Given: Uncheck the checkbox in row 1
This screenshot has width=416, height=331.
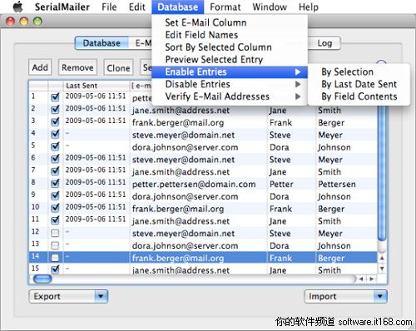Looking at the screenshot, I should (x=55, y=97).
